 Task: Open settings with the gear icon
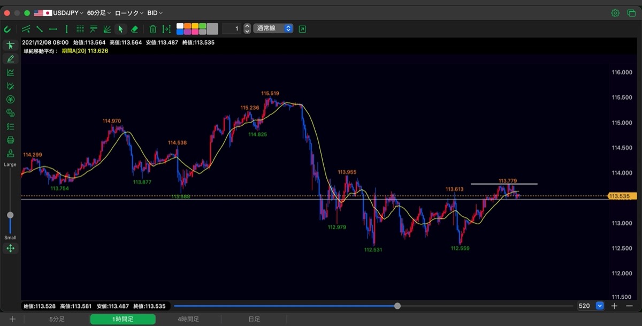click(615, 13)
